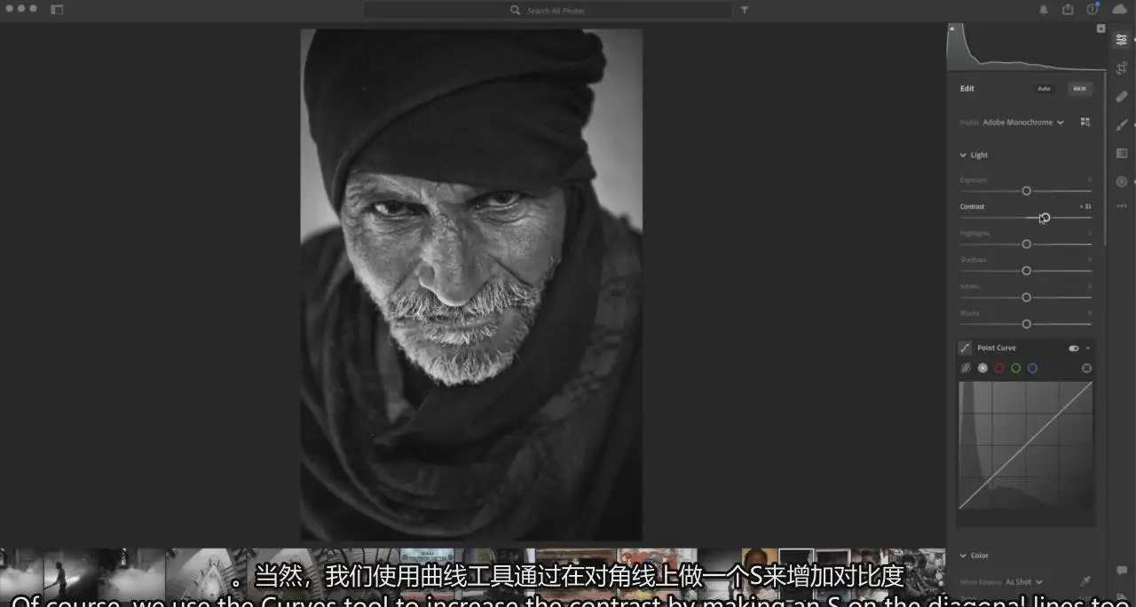1136x607 pixels.
Task: Select the parametric curve icon
Action: pyautogui.click(x=966, y=368)
